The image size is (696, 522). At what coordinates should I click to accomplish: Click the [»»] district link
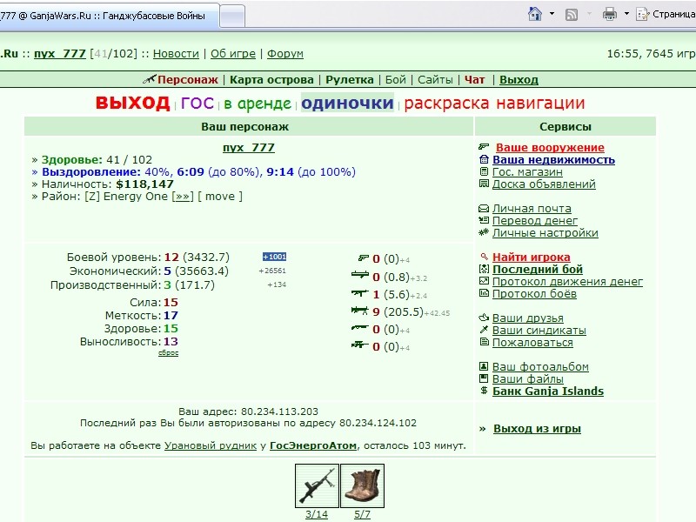(x=183, y=197)
